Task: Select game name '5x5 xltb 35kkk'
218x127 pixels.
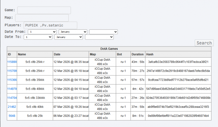Action: (35, 80)
